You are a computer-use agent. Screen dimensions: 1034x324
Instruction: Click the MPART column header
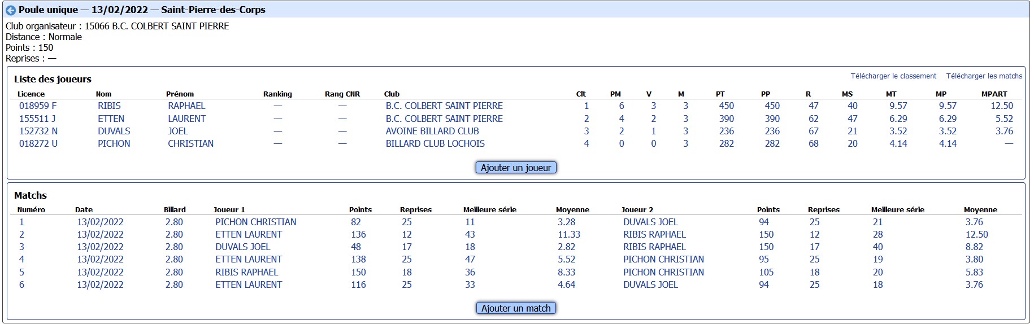pos(994,94)
